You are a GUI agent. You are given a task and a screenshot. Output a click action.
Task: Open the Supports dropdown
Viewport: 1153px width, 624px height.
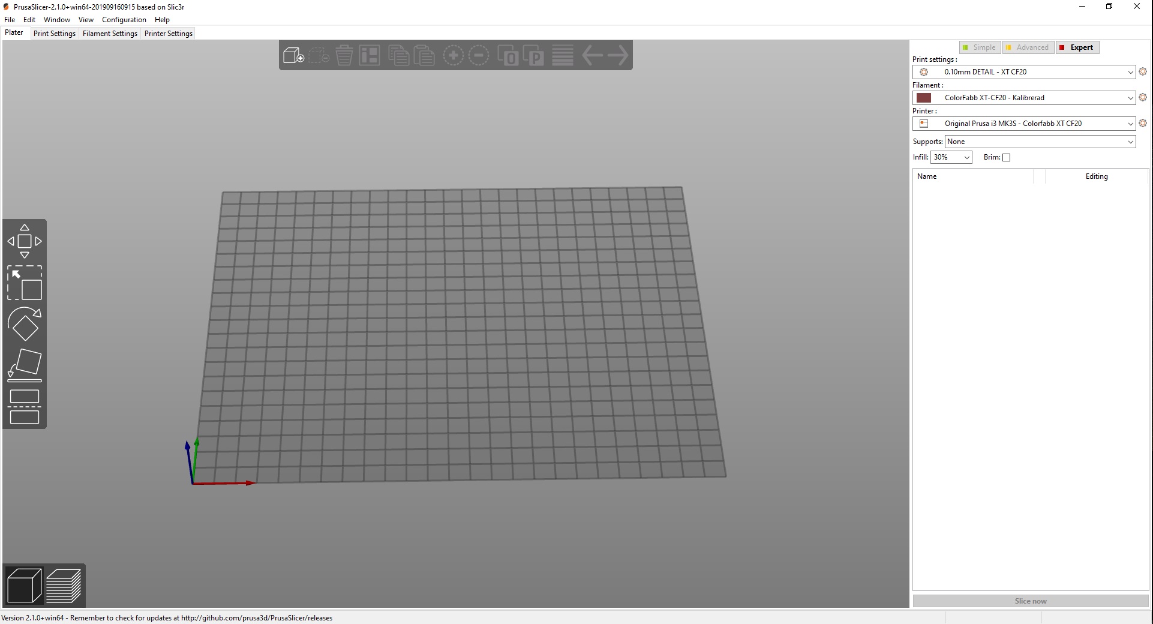click(1040, 142)
